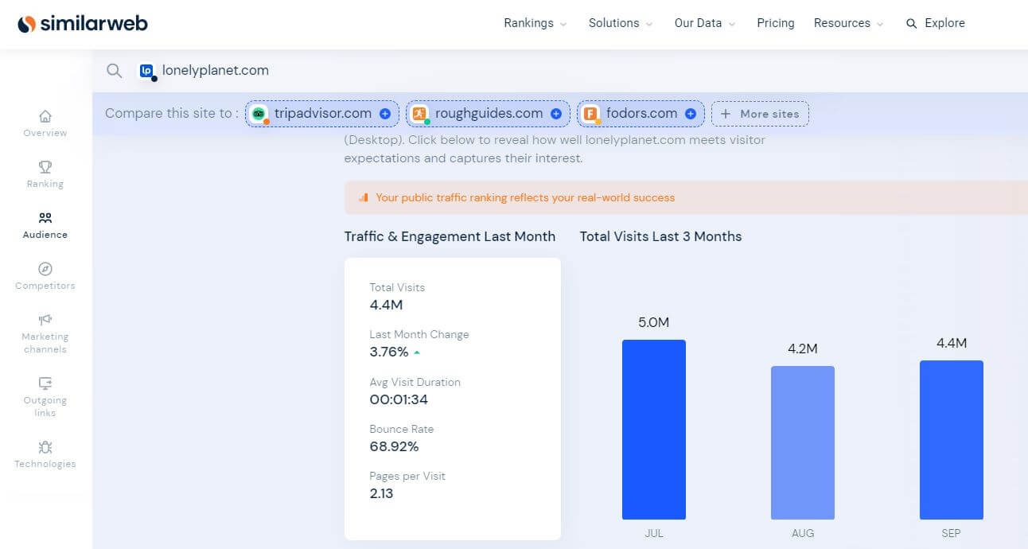Click the orange bar-chart banner icon
Viewport: 1028px width, 549px height.
[x=364, y=197]
